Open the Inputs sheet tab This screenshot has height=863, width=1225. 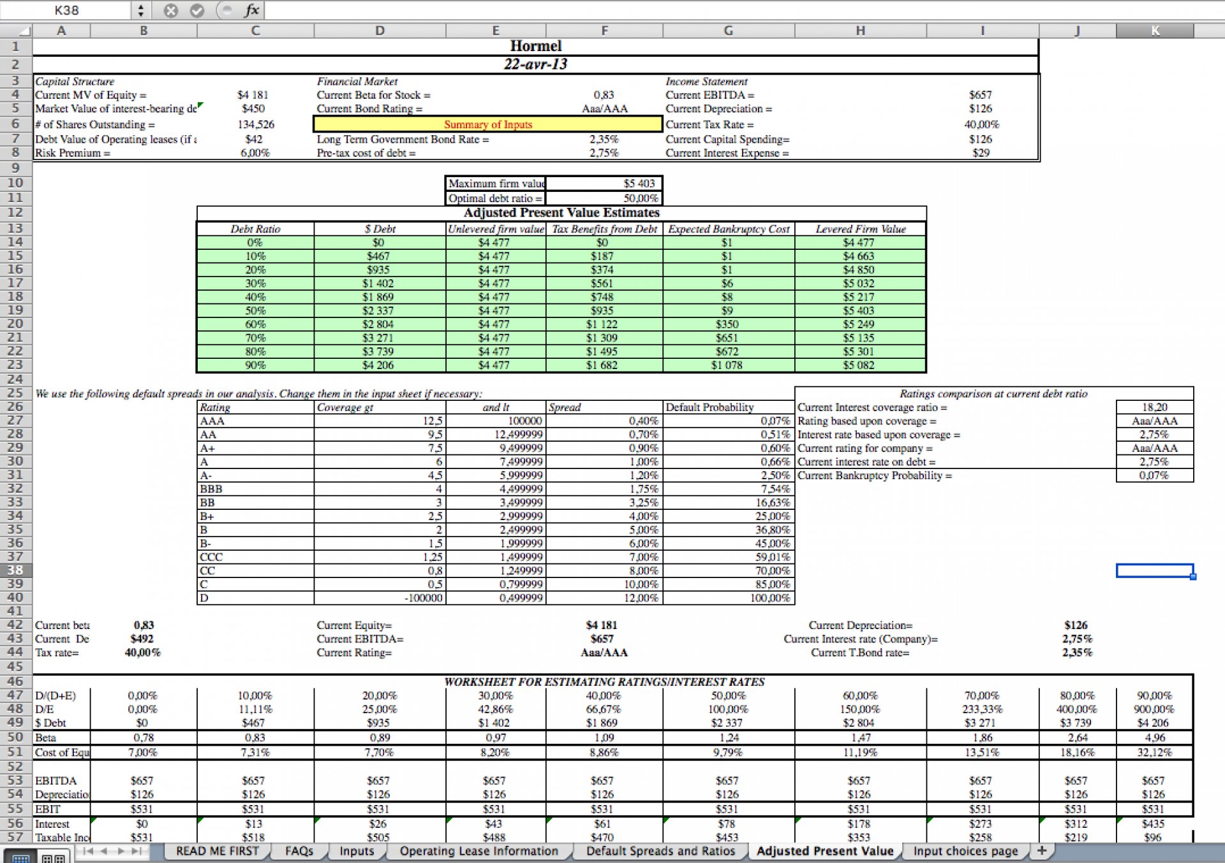(357, 851)
